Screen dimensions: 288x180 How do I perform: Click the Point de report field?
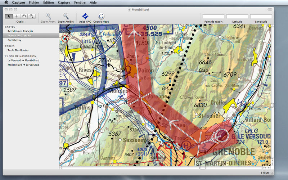pyautogui.click(x=213, y=17)
